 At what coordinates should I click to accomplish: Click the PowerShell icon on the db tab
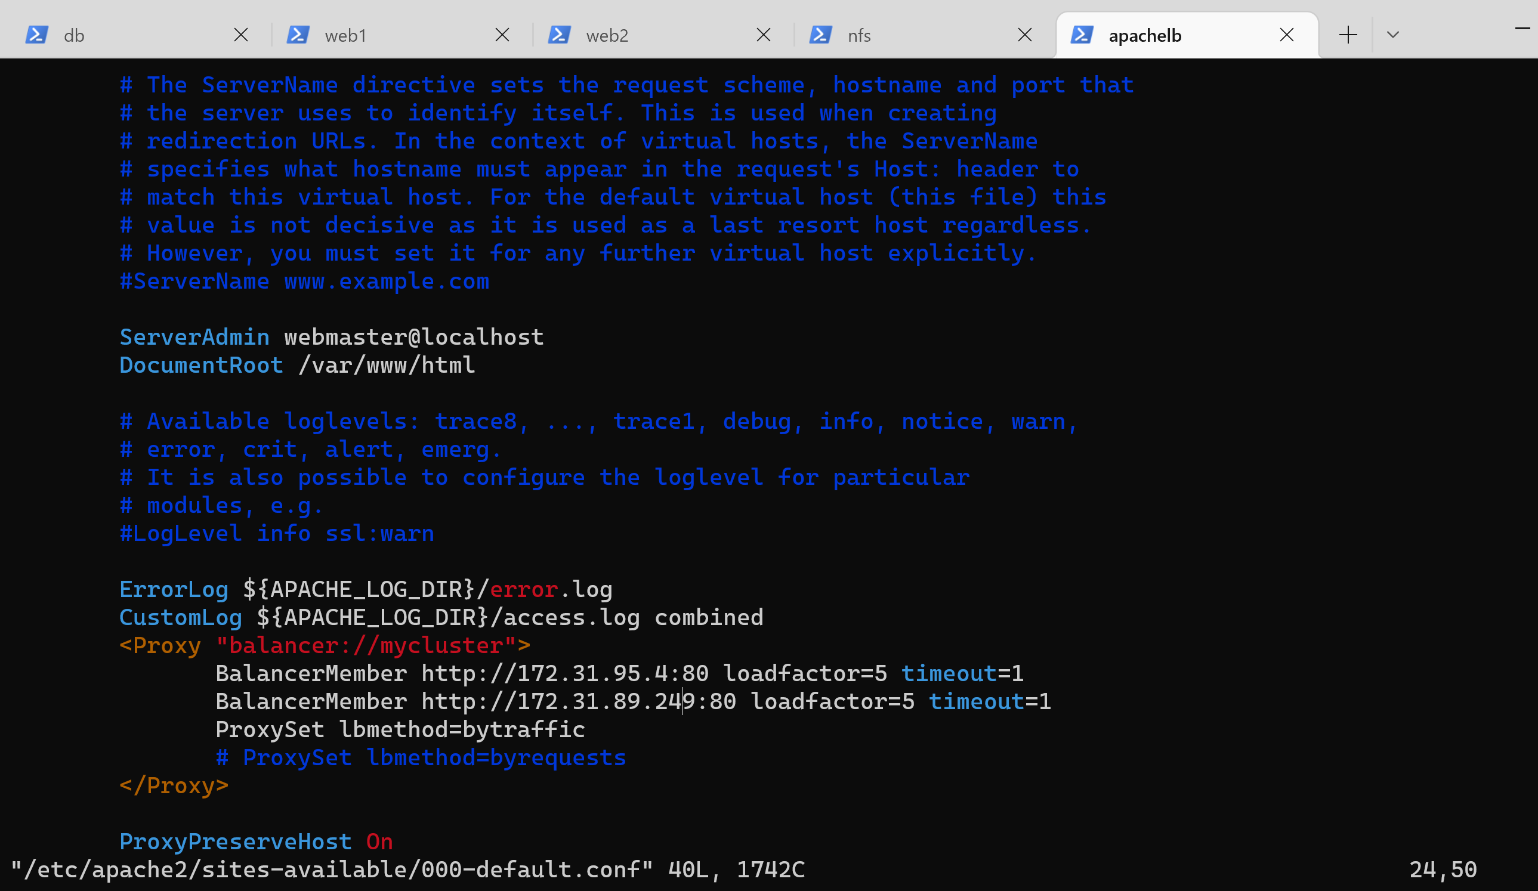(36, 35)
